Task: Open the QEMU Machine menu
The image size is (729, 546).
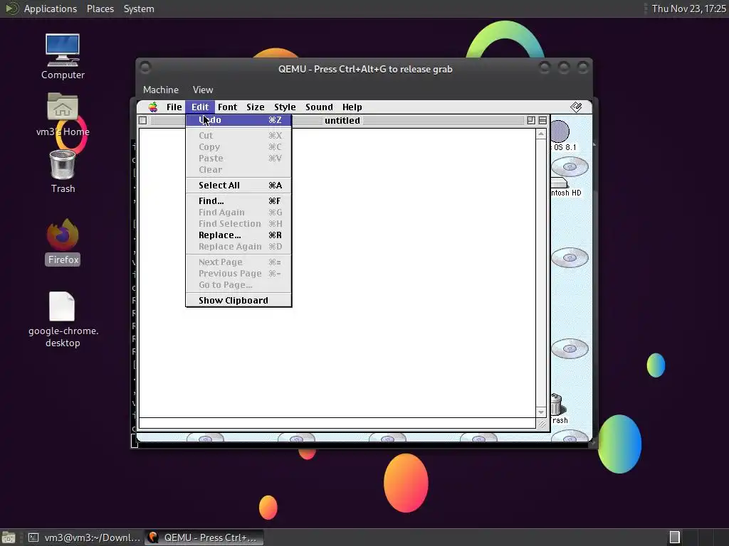Action: click(x=160, y=90)
